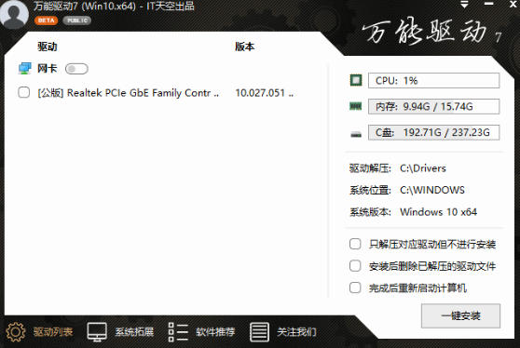Viewport: 520px width, 348px height.
Task: Toggle the 网卡 category switch
Action: (x=76, y=69)
